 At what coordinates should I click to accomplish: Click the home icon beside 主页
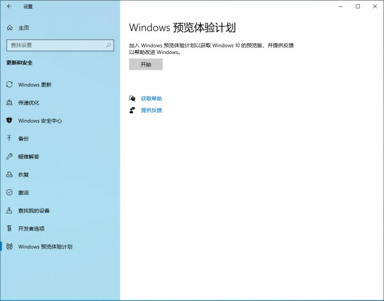click(x=10, y=27)
